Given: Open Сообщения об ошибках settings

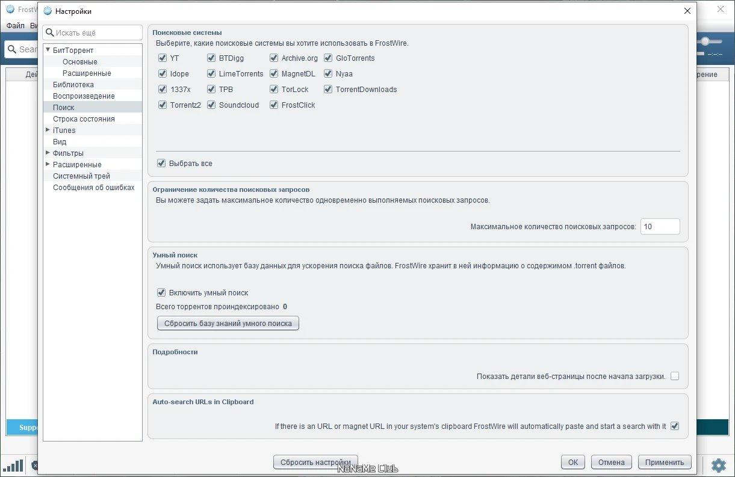Looking at the screenshot, I should pos(94,188).
